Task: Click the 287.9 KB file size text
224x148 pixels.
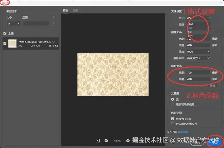Action: (53, 46)
